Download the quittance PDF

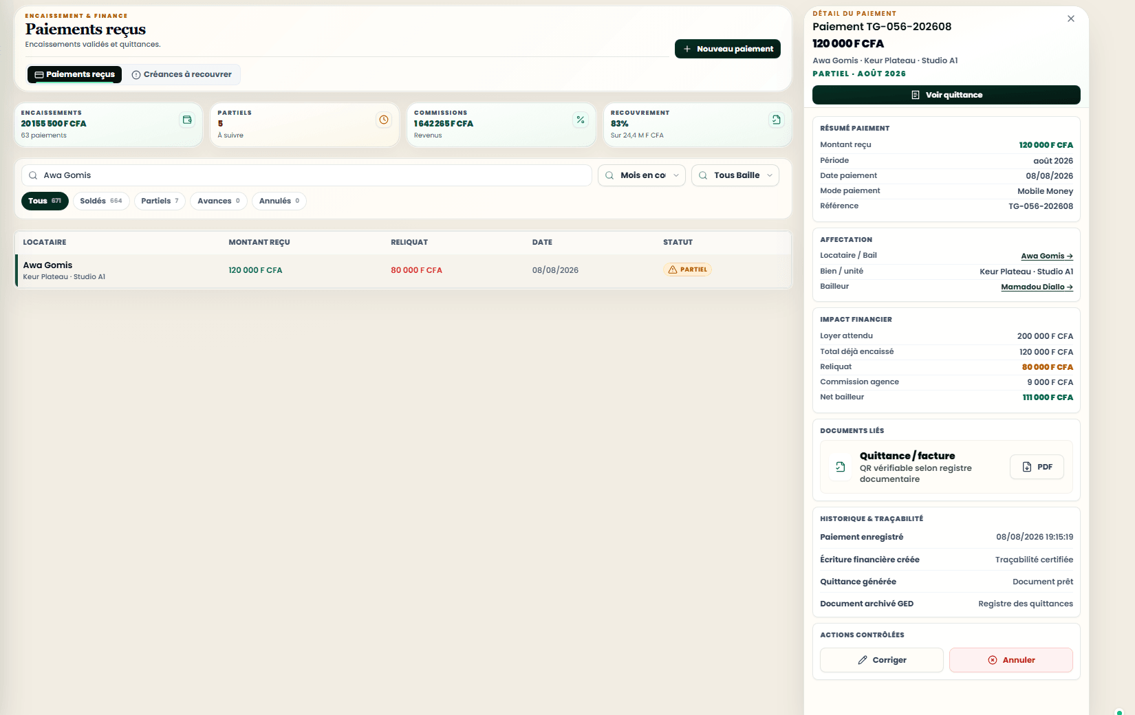click(1037, 467)
